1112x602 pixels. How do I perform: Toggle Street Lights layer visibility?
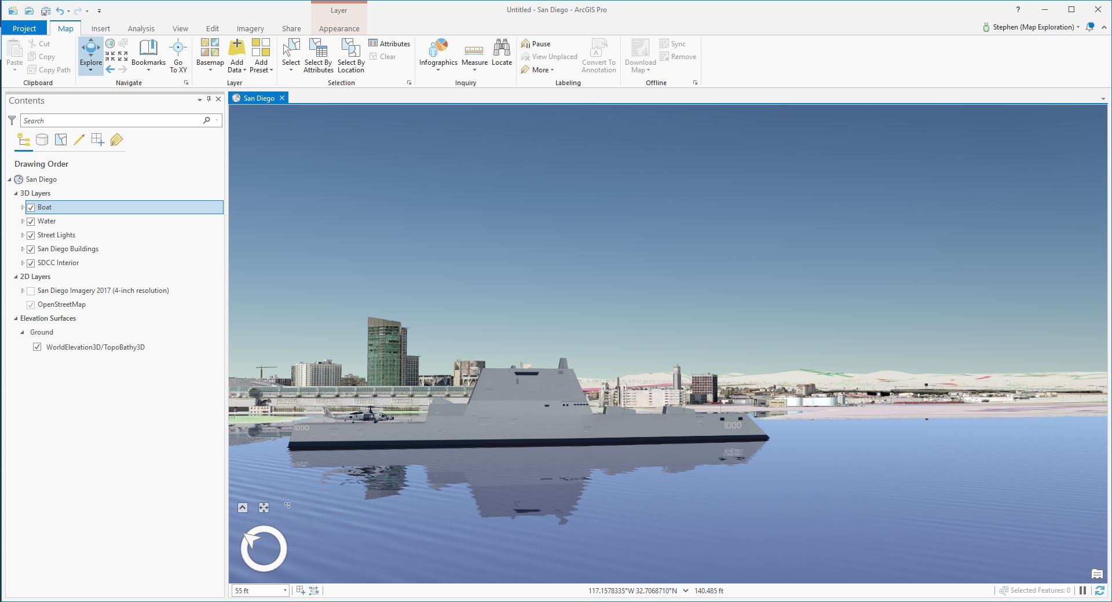point(31,235)
